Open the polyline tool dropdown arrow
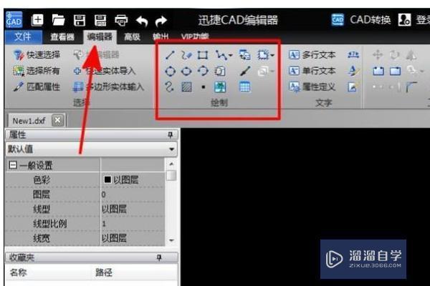The image size is (430, 286). pos(231,56)
